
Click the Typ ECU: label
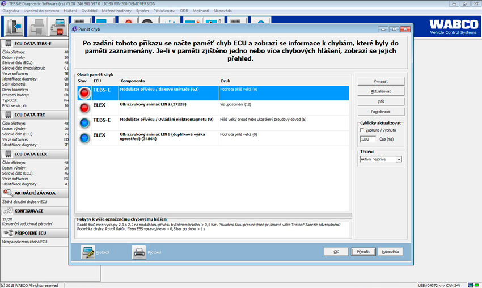[10, 100]
